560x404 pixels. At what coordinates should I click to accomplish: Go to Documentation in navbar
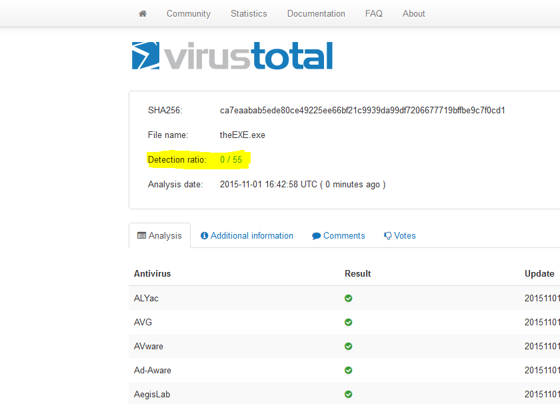316,13
